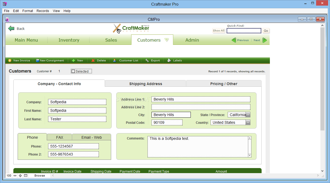Click the CraftMaker Pro logo
The image size is (330, 183).
[x=131, y=29]
